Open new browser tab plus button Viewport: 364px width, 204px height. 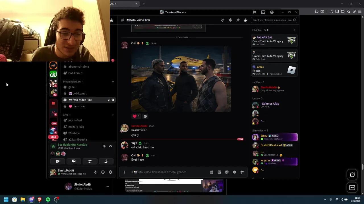tap(144, 4)
